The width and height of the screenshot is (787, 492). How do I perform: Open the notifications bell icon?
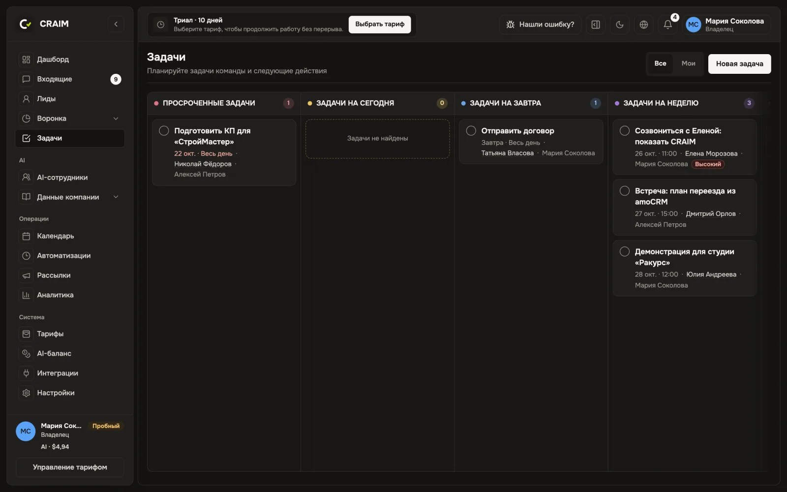coord(667,25)
